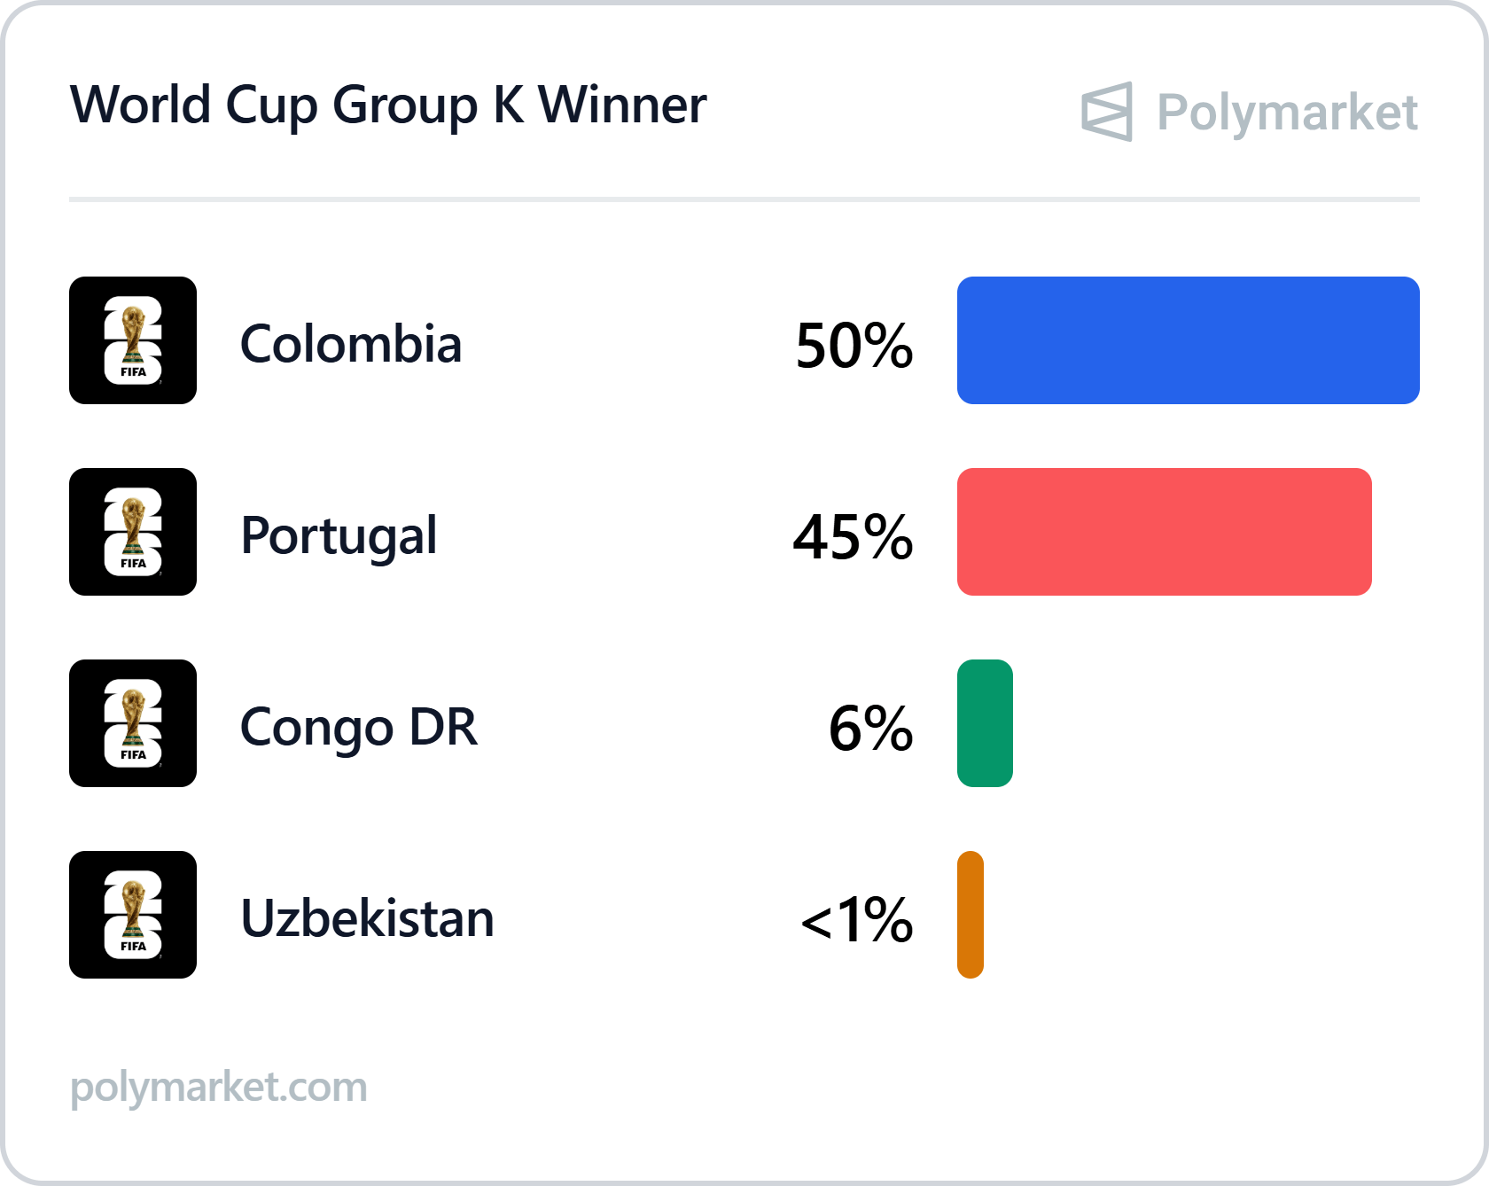Select the Colombia team name

point(351,344)
